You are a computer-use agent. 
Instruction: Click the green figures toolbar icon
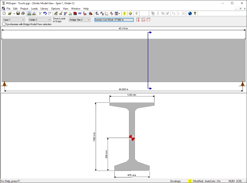click(70, 13)
